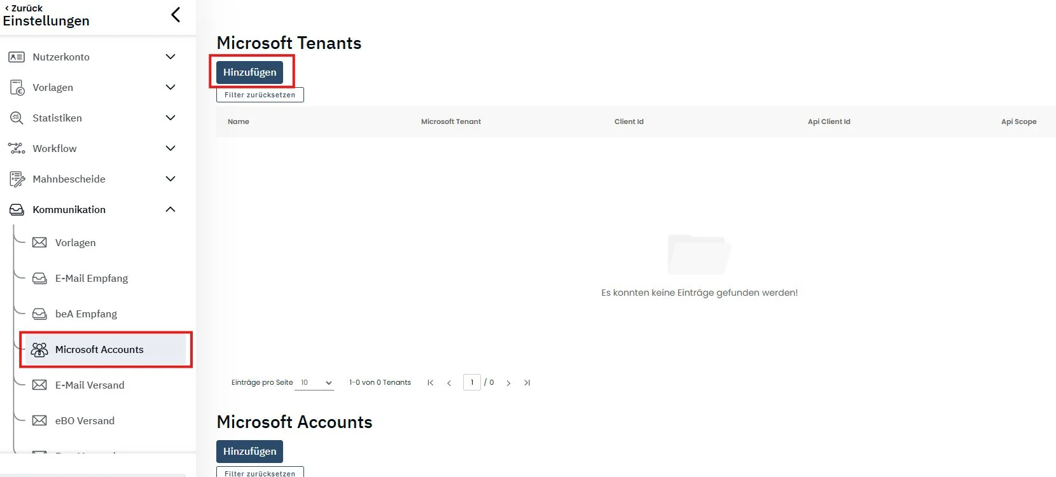The width and height of the screenshot is (1056, 477).
Task: Click the Api Scope column header
Action: click(1018, 121)
